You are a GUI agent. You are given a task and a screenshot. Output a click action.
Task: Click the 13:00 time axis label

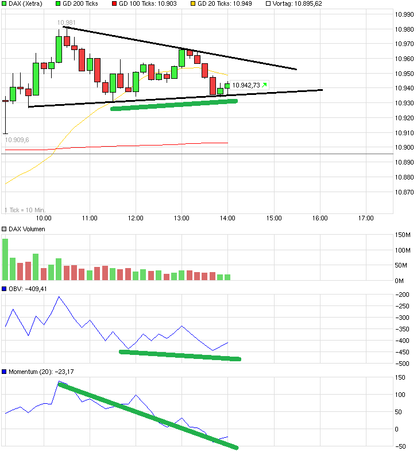pyautogui.click(x=182, y=218)
